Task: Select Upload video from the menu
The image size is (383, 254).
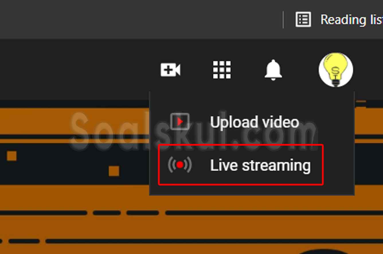Action: point(255,122)
